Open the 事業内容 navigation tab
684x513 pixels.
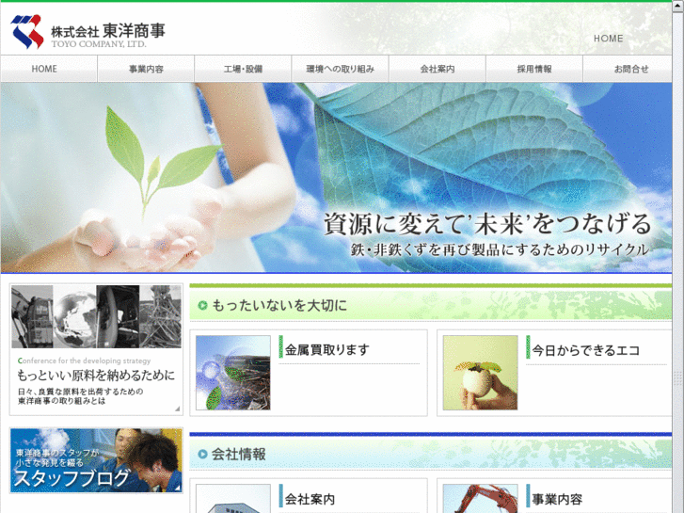(146, 69)
